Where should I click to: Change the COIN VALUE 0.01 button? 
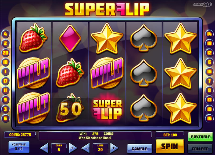pyautogui.click(x=19, y=147)
